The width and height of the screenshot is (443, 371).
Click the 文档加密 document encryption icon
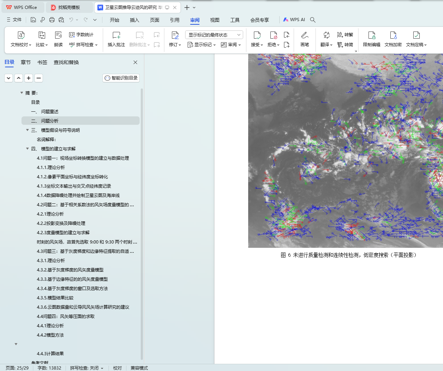pos(393,35)
